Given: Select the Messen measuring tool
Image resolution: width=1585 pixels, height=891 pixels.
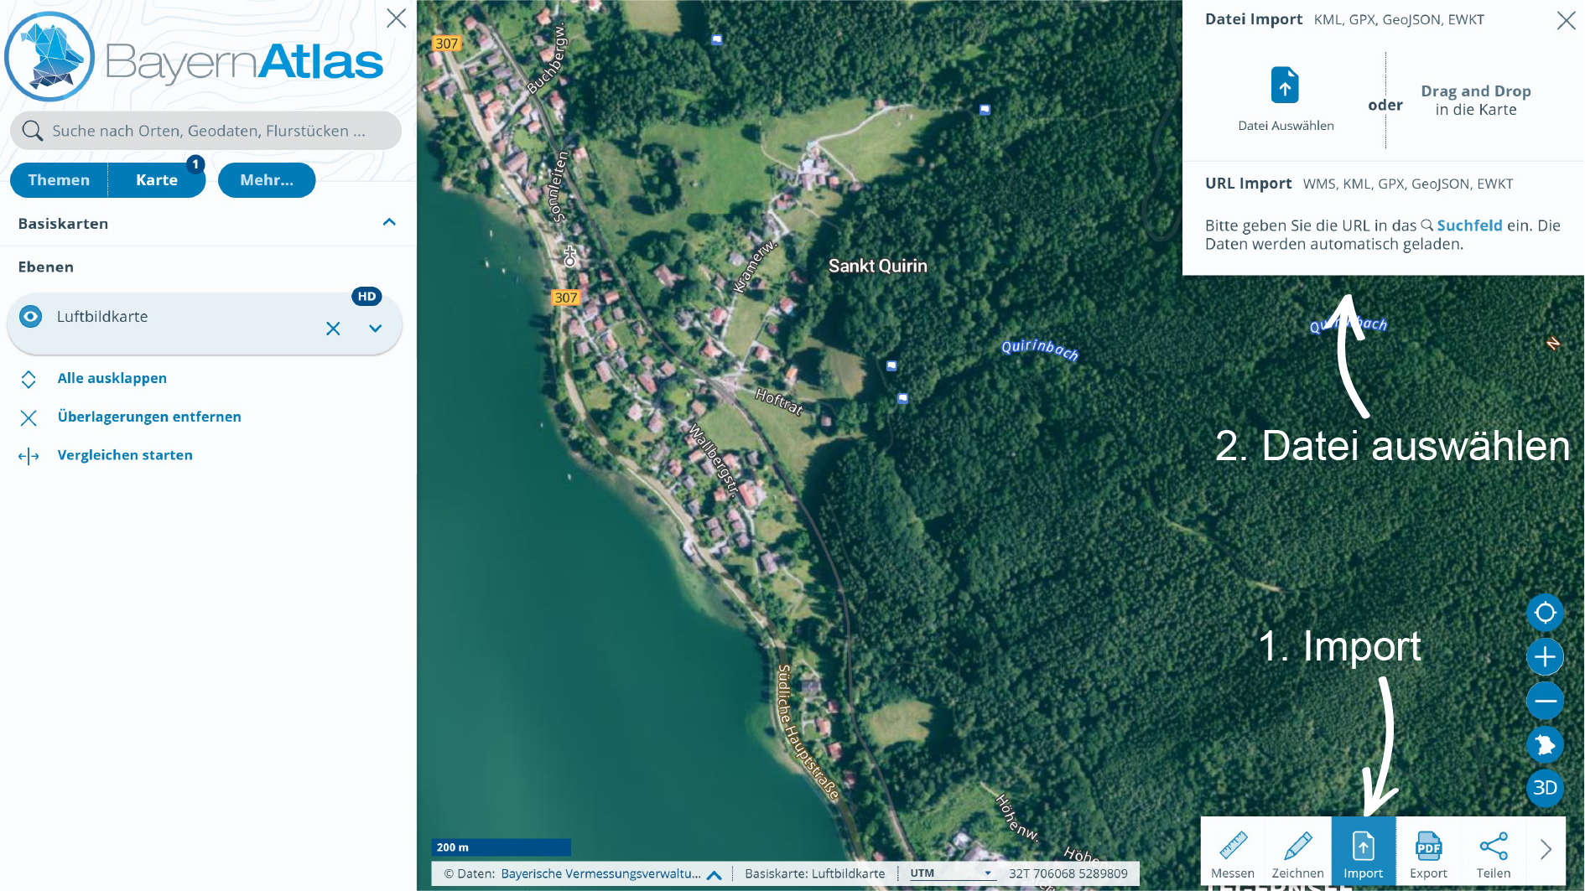Looking at the screenshot, I should pos(1232,852).
